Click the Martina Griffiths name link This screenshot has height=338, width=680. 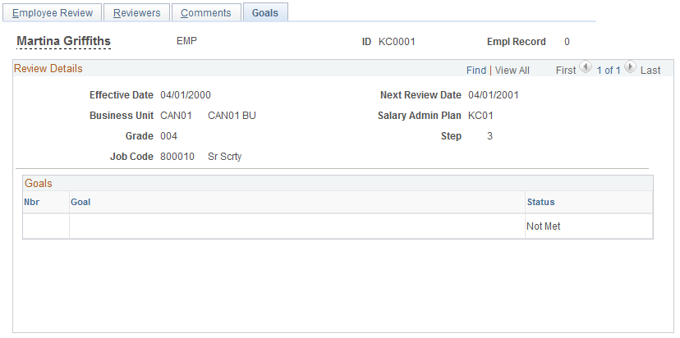pyautogui.click(x=63, y=41)
